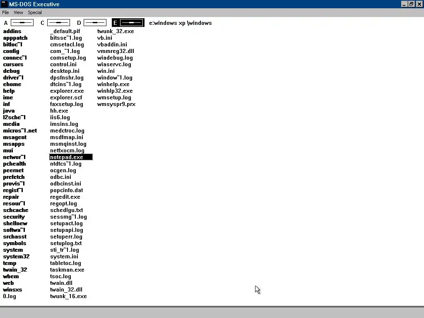Image resolution: width=424 pixels, height=318 pixels.
Task: Select the twunk_32.exe file
Action: click(x=116, y=31)
